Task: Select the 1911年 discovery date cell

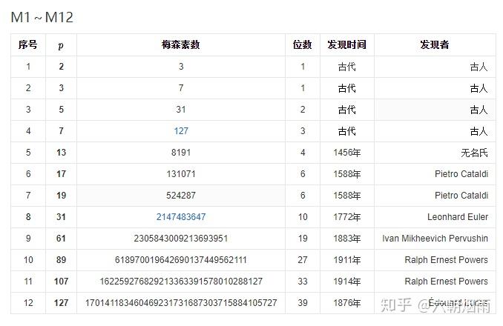Action: (346, 260)
